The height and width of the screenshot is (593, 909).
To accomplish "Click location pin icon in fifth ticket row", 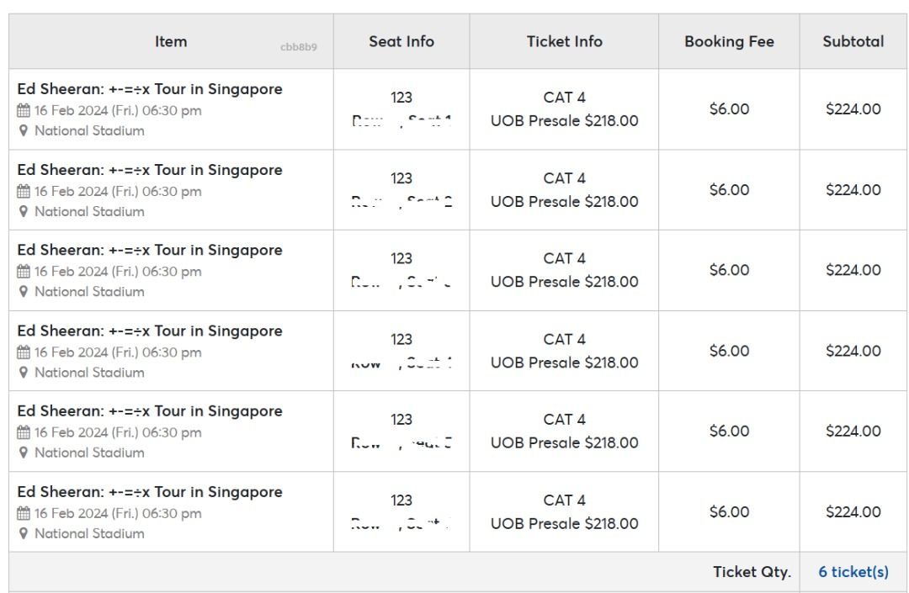I will (x=24, y=453).
